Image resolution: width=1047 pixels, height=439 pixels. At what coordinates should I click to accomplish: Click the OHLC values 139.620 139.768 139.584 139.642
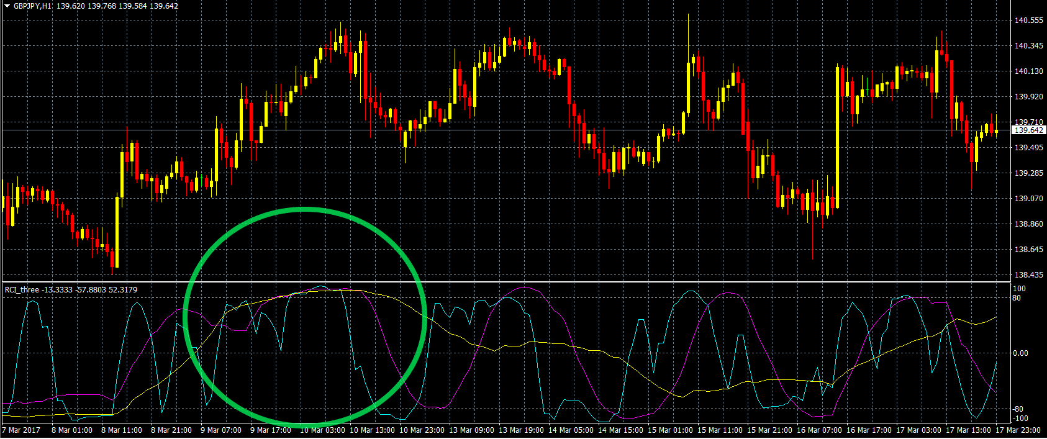tap(117, 6)
